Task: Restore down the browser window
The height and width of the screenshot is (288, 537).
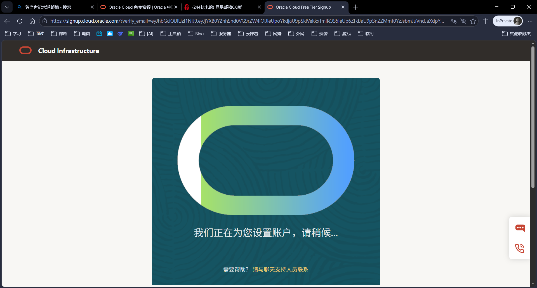Action: pyautogui.click(x=513, y=7)
